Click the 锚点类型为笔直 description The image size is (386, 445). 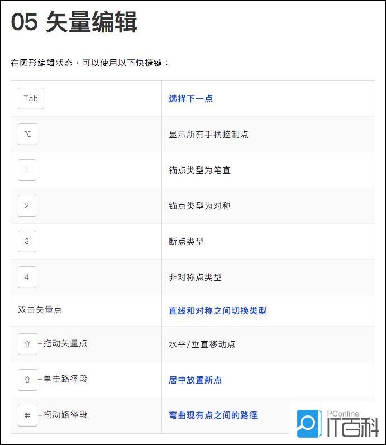pos(200,170)
